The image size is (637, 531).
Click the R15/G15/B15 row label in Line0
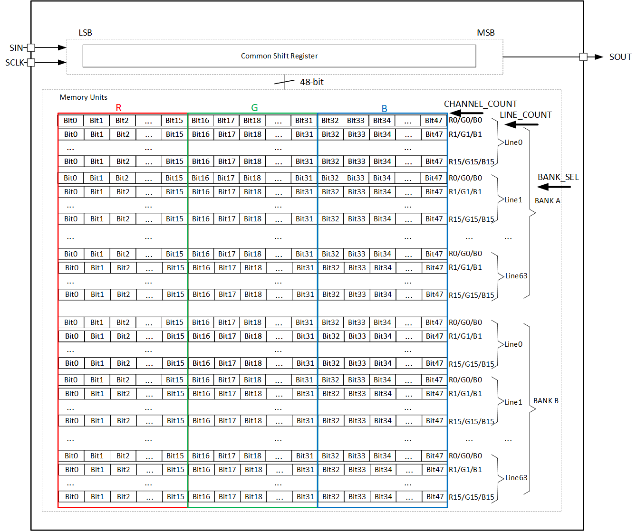471,161
